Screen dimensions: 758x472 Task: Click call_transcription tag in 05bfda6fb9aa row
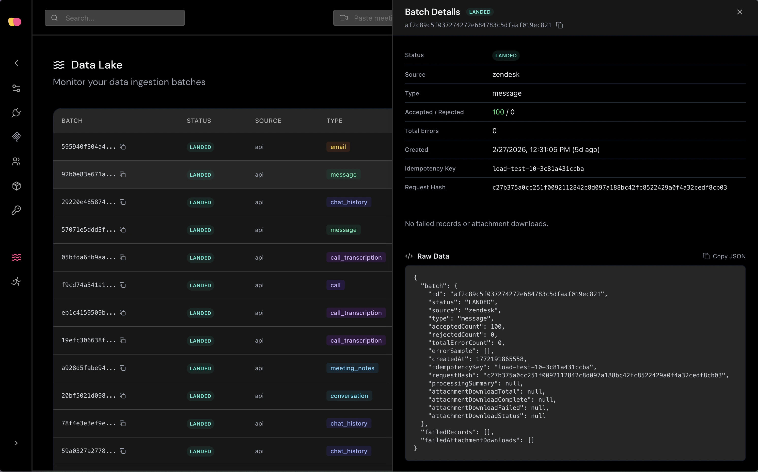tap(356, 258)
